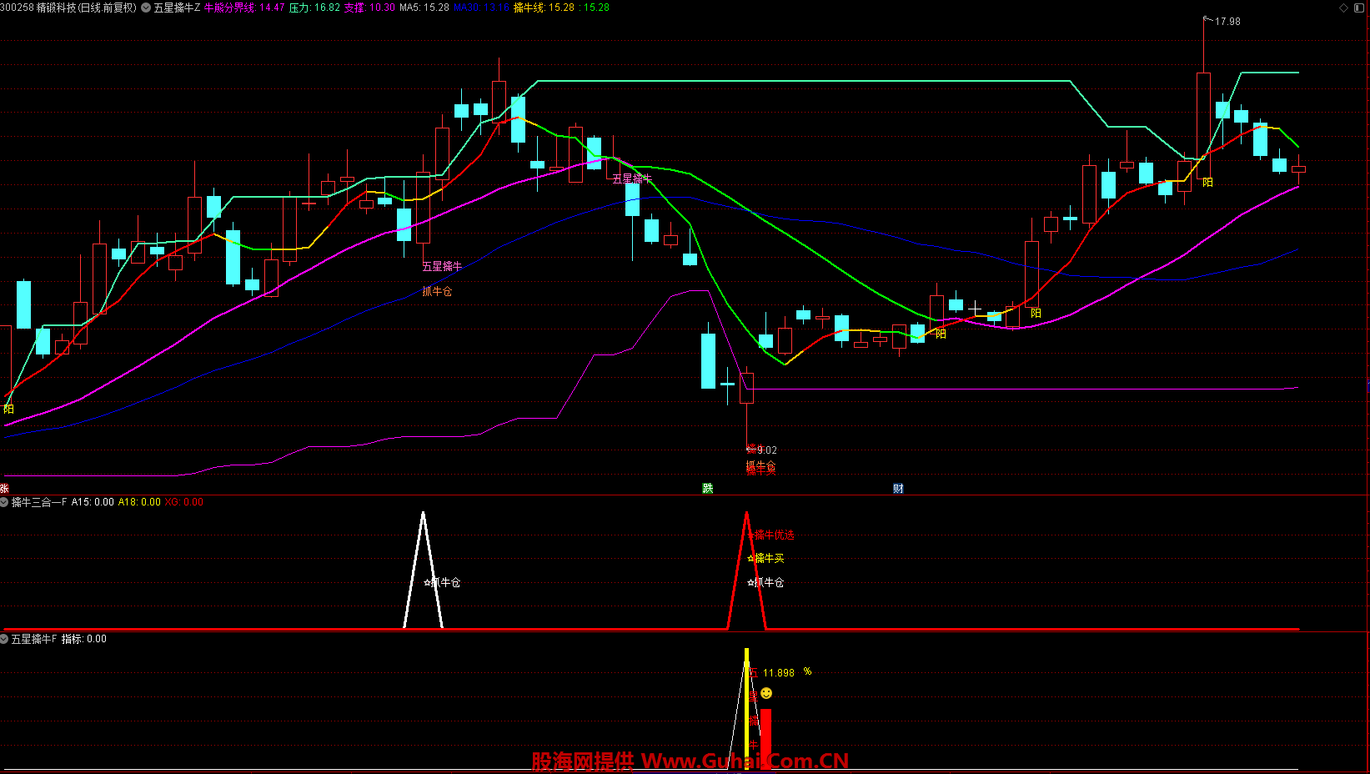
Task: Click the 五星擒牛Z indicator name
Action: [177, 8]
